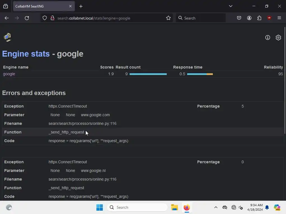286x214 pixels.
Task: Click the Result count progress bar
Action: coord(148,74)
